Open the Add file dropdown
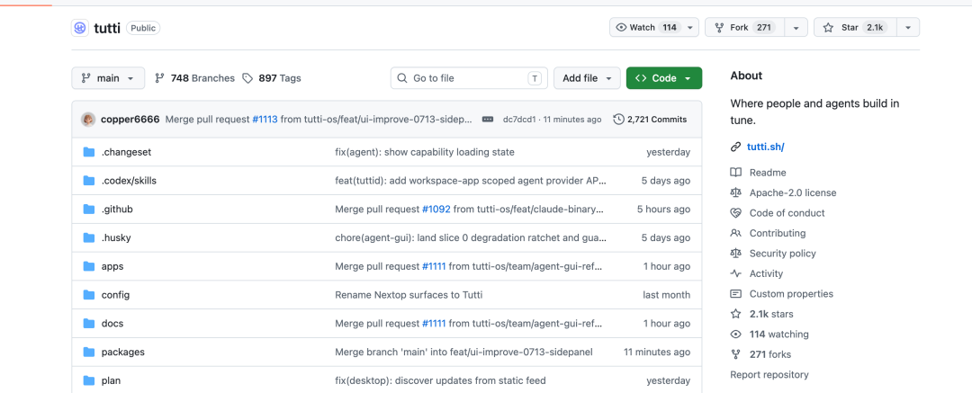Viewport: 972px width, 393px height. 587,78
